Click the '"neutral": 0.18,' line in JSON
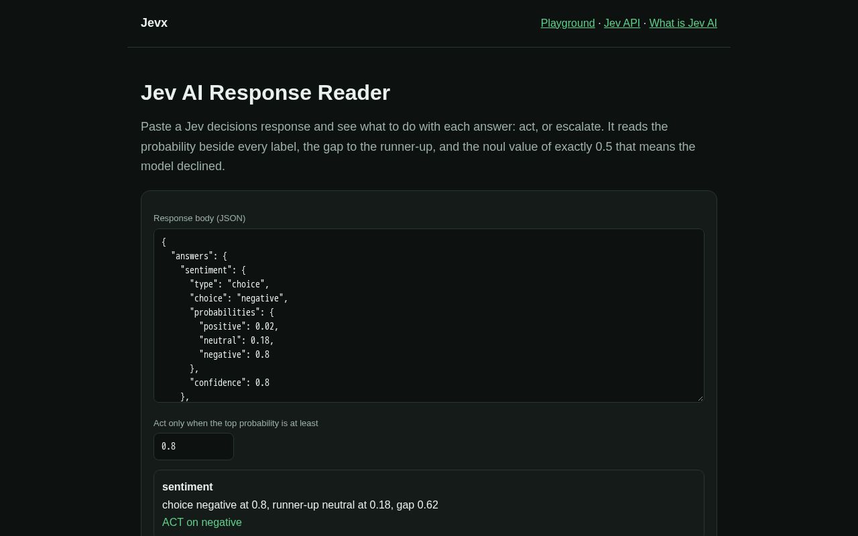Viewport: 858px width, 536px height. click(237, 340)
